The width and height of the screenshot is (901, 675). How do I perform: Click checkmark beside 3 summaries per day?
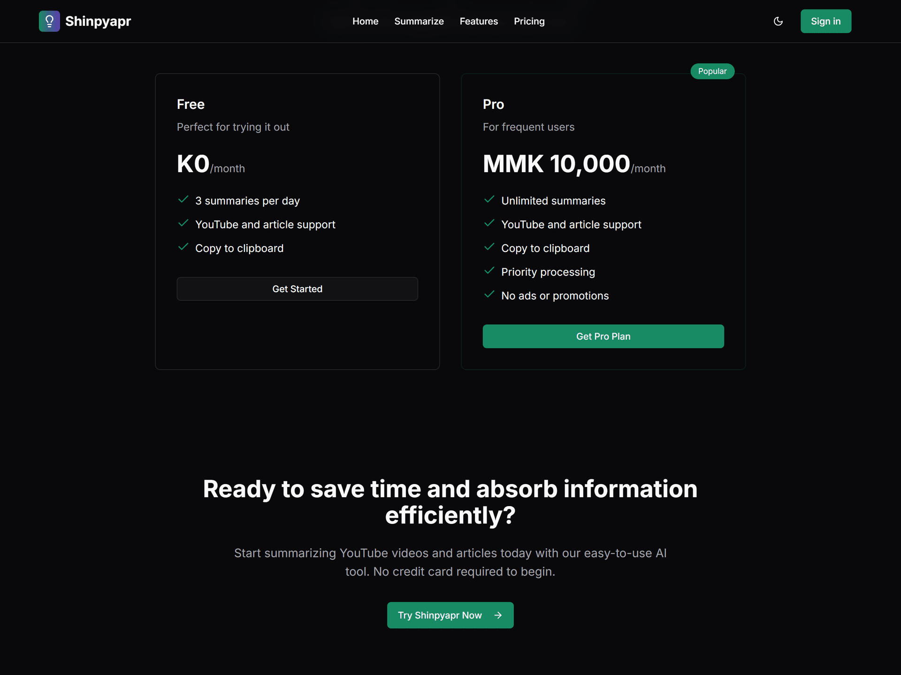[x=183, y=200]
